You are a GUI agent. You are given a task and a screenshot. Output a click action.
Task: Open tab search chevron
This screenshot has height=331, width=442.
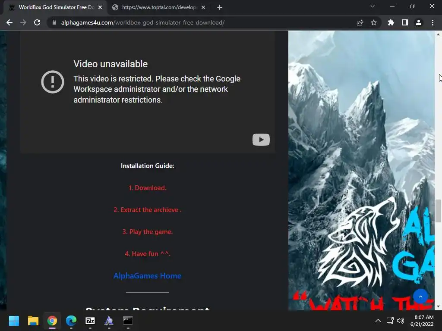pyautogui.click(x=373, y=6)
